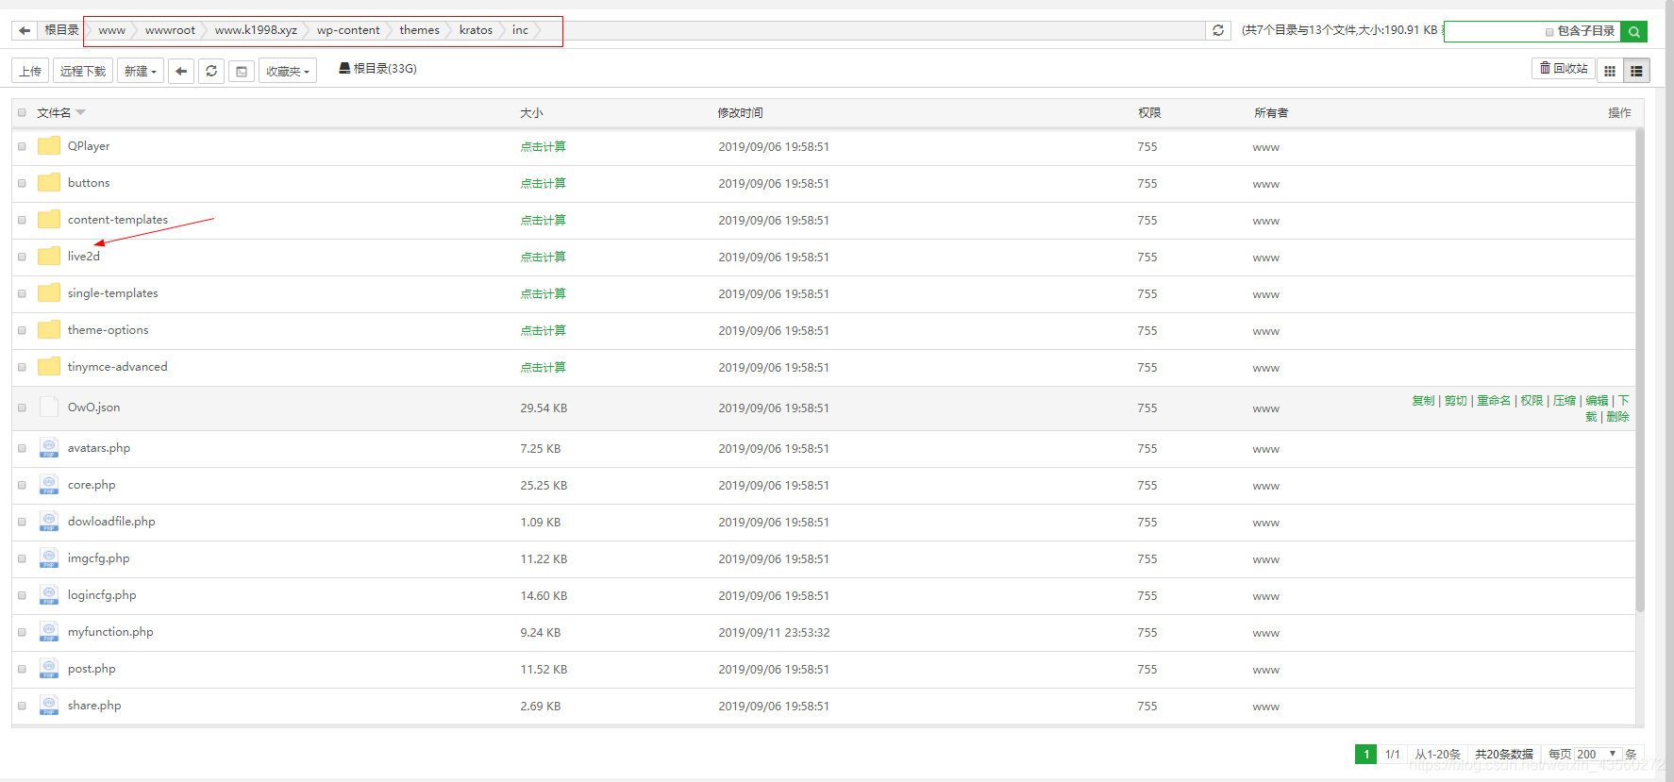Click the core.php file icon
The image size is (1674, 782).
click(49, 485)
